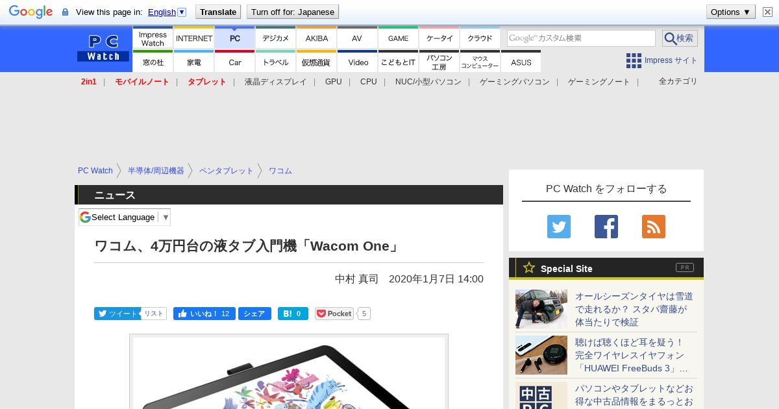Focus the Google custom search field
Viewport: 779px width, 409px height.
coord(581,38)
